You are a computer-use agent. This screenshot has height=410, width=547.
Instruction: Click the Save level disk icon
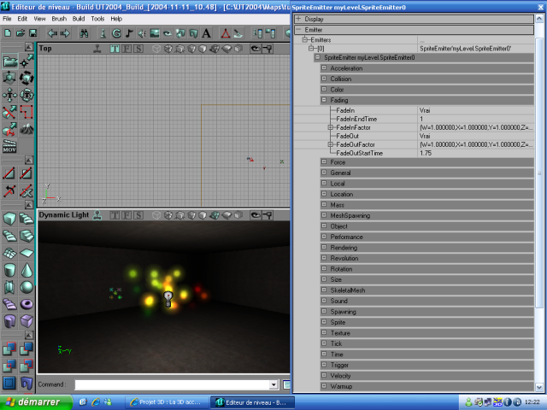31,33
